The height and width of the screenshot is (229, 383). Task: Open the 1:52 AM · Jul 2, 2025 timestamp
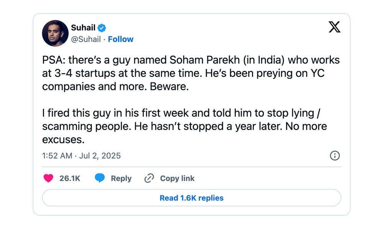coord(81,156)
